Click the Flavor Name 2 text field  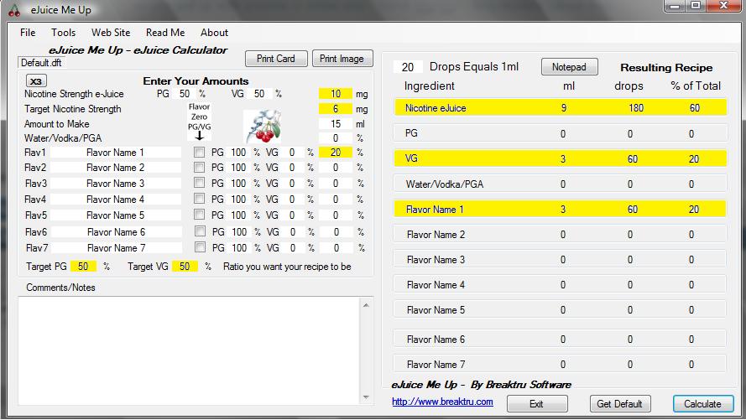116,168
